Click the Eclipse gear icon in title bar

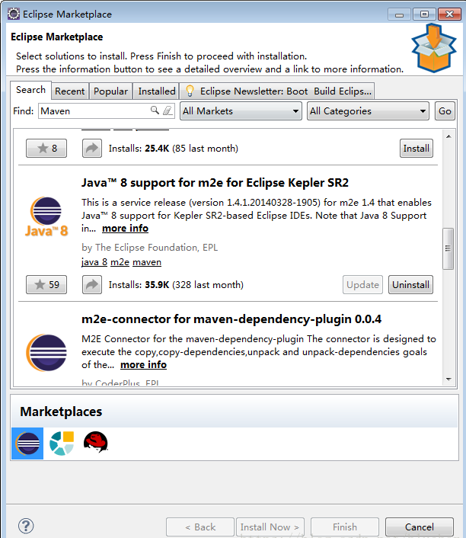pos(14,14)
